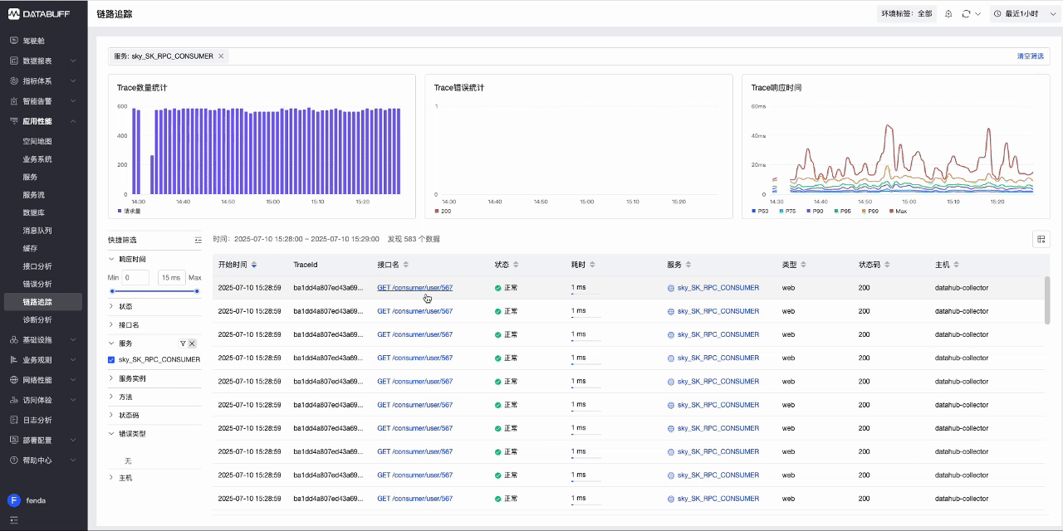Click the 清空筛选 link
1063x531 pixels.
[1030, 56]
